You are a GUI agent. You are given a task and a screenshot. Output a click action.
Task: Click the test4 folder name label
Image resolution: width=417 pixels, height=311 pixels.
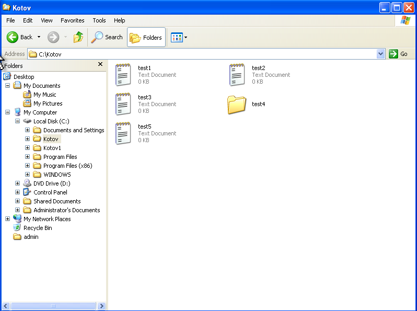259,104
